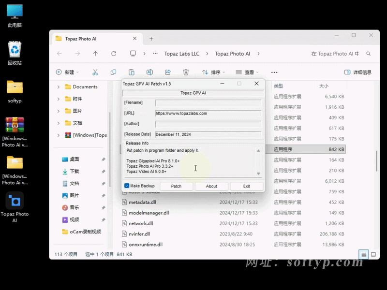
Task: Click the Share icon in toolbar
Action: pos(168,72)
